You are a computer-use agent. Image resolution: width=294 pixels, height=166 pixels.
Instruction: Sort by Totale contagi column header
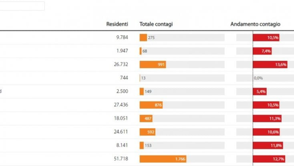(x=156, y=24)
